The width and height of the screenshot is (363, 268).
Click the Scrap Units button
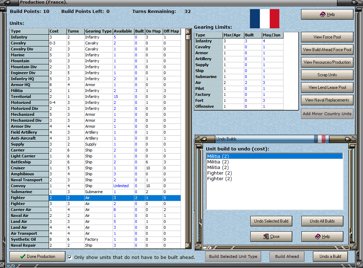coord(327,75)
